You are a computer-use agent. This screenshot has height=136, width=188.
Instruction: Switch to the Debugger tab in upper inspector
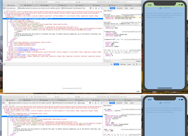pyautogui.click(x=45, y=5)
